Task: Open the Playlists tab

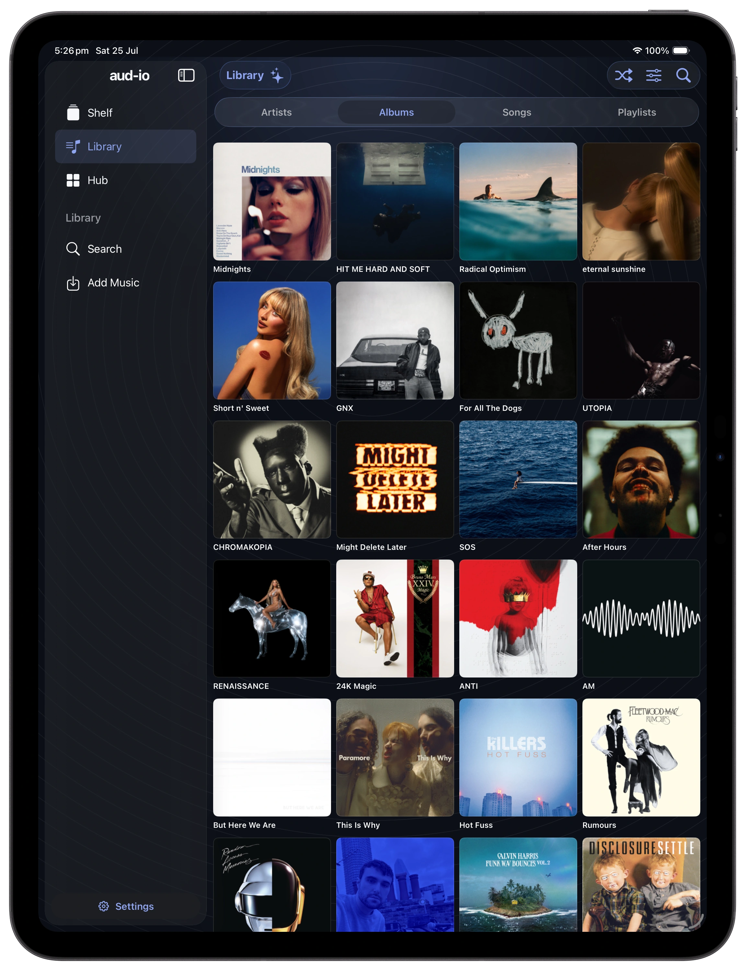Action: coord(637,112)
